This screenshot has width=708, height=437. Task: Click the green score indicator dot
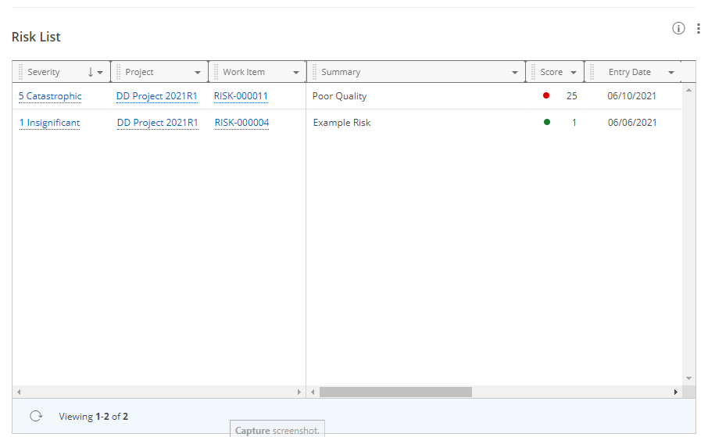(x=547, y=122)
